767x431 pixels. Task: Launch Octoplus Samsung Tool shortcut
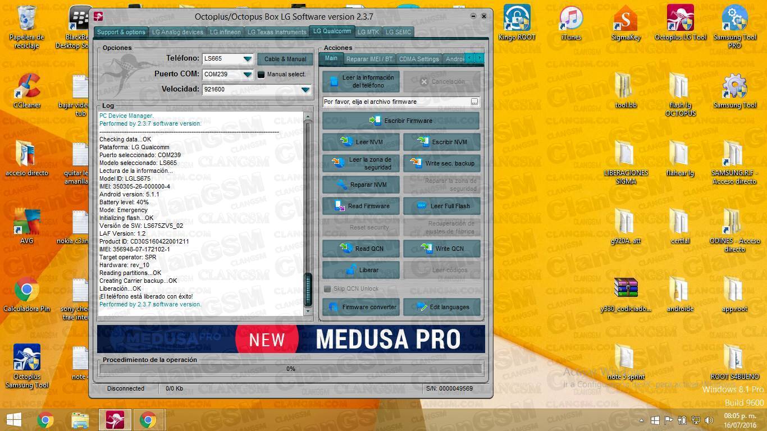pos(26,366)
